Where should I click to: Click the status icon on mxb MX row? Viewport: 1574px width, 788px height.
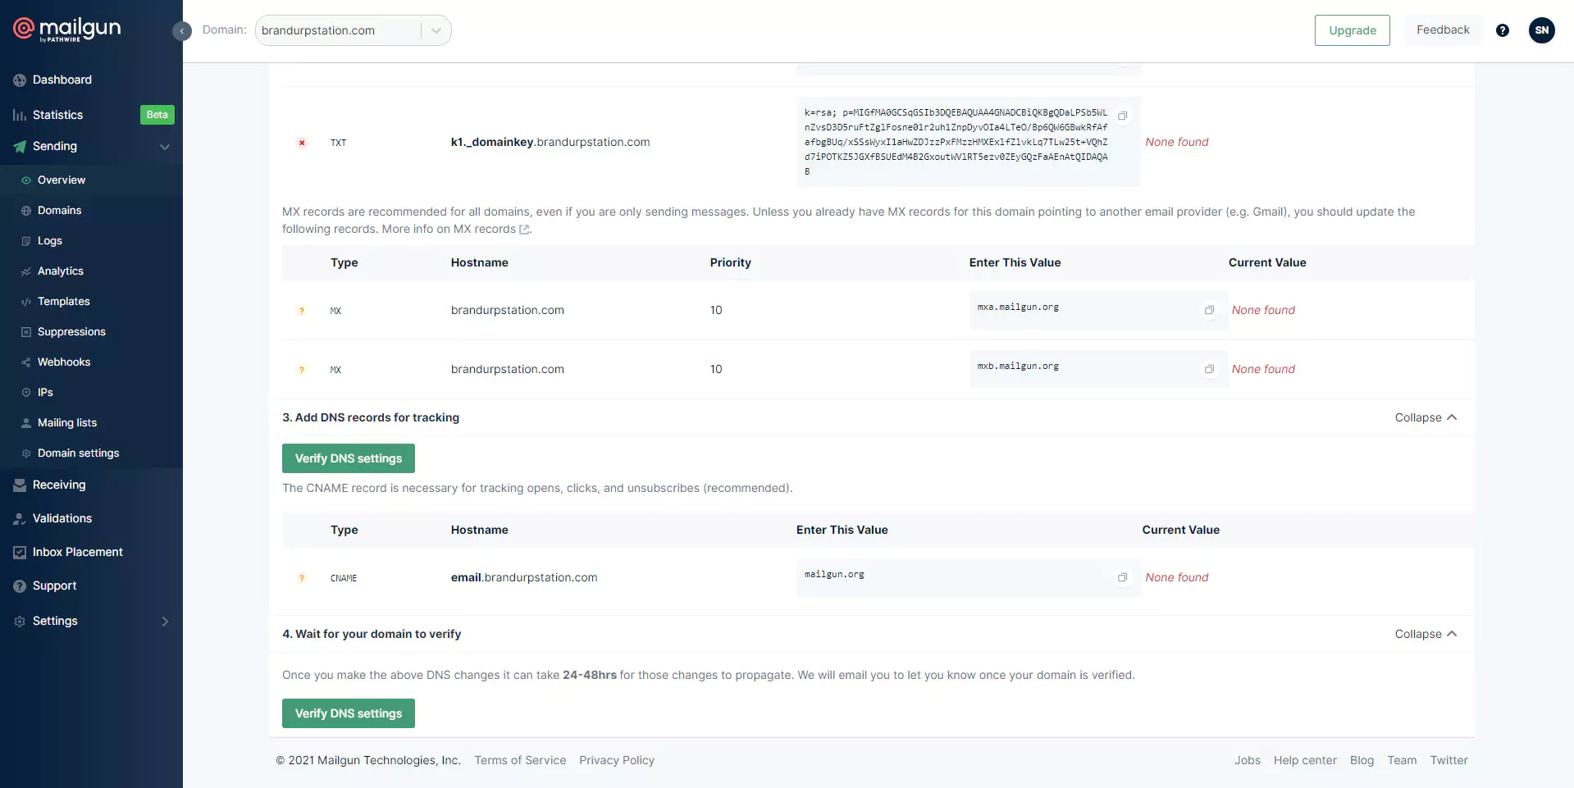pos(302,370)
